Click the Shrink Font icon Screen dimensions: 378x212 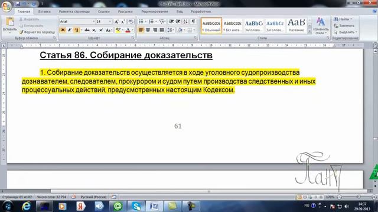[x=123, y=22]
